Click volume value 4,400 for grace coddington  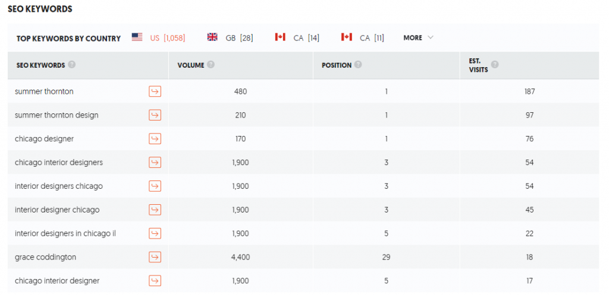240,258
